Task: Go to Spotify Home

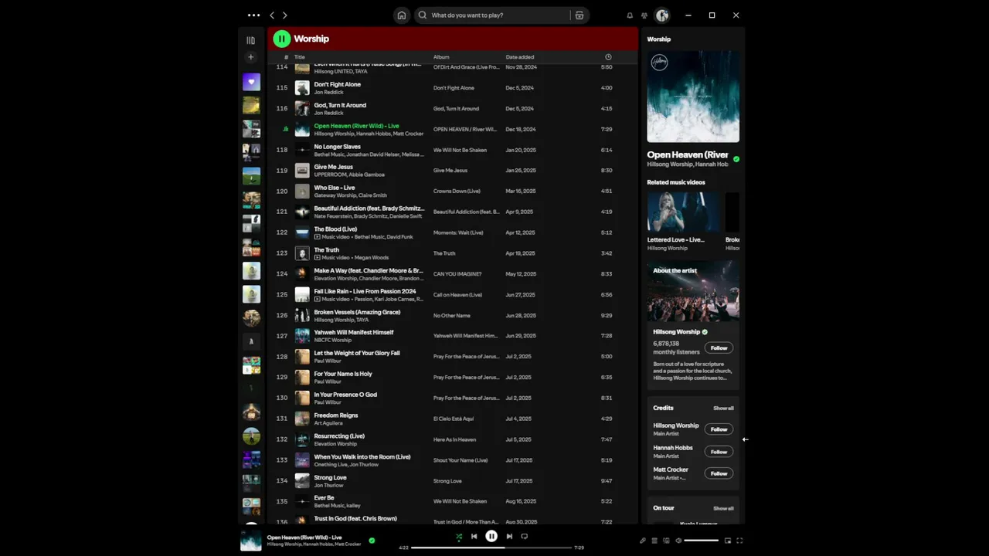Action: [x=401, y=15]
